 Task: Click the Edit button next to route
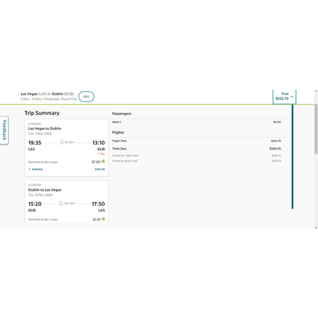(x=86, y=97)
